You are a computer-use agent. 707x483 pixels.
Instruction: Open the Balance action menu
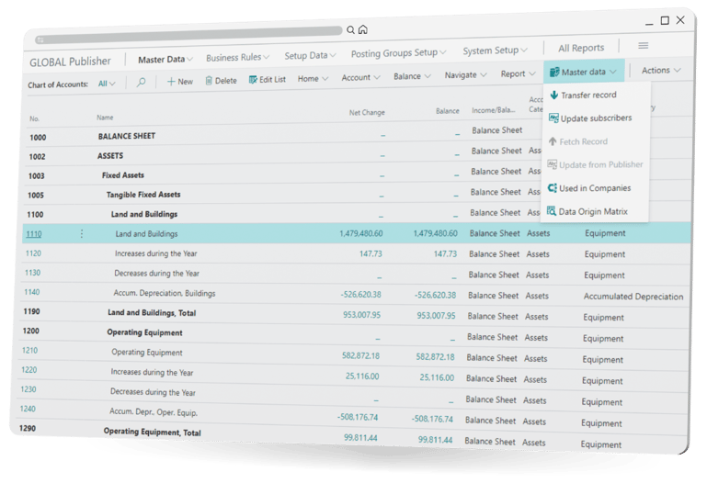click(x=412, y=76)
